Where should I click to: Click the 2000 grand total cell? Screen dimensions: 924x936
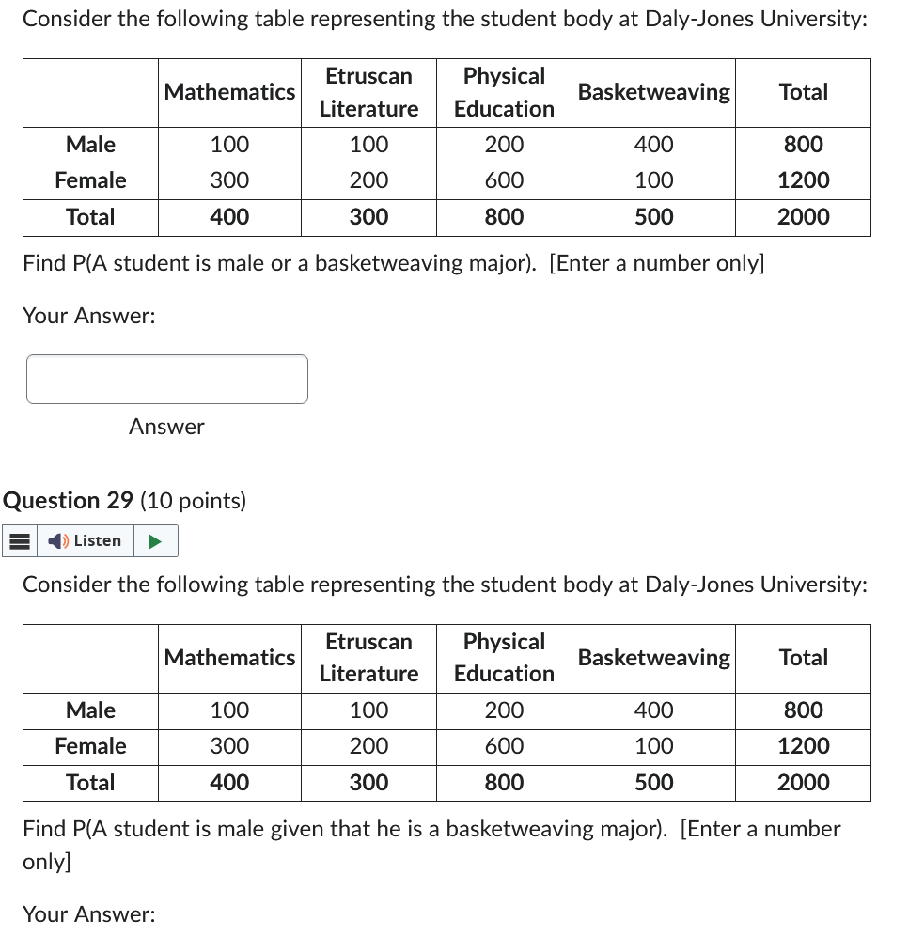coord(803,217)
